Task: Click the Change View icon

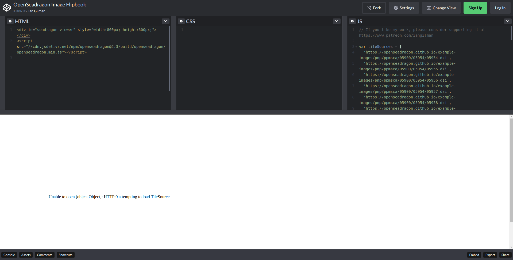Action: click(429, 8)
